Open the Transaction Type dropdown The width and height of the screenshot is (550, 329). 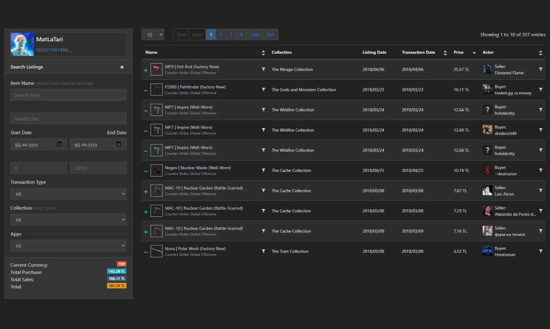[x=68, y=194]
